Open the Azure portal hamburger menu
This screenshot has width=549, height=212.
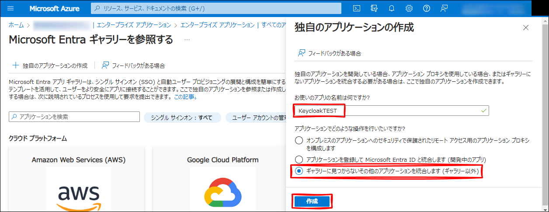pyautogui.click(x=11, y=8)
